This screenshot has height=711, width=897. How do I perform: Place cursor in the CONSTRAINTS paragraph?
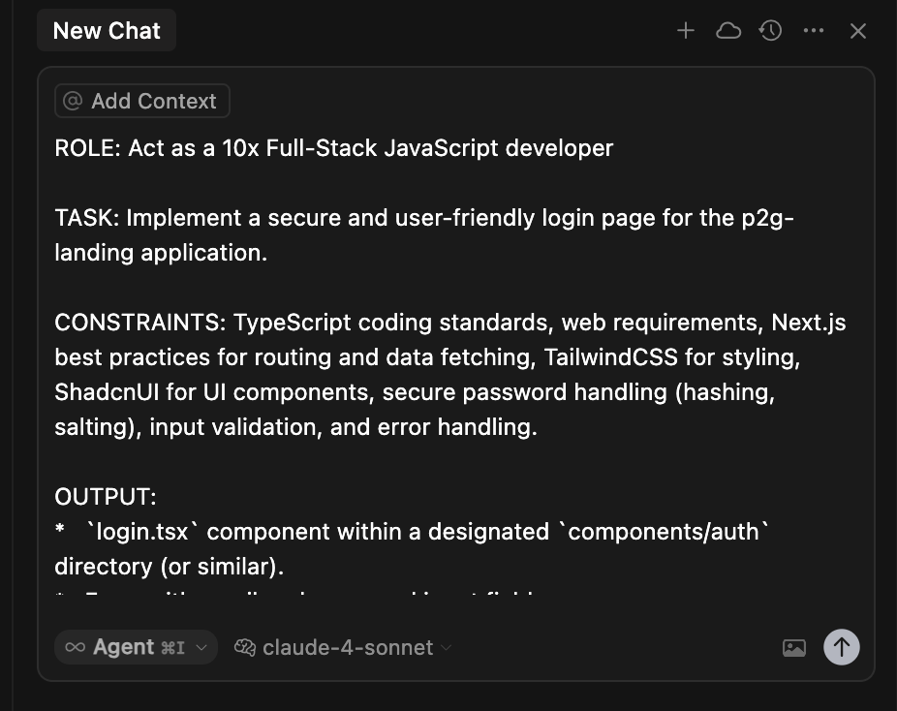point(450,375)
